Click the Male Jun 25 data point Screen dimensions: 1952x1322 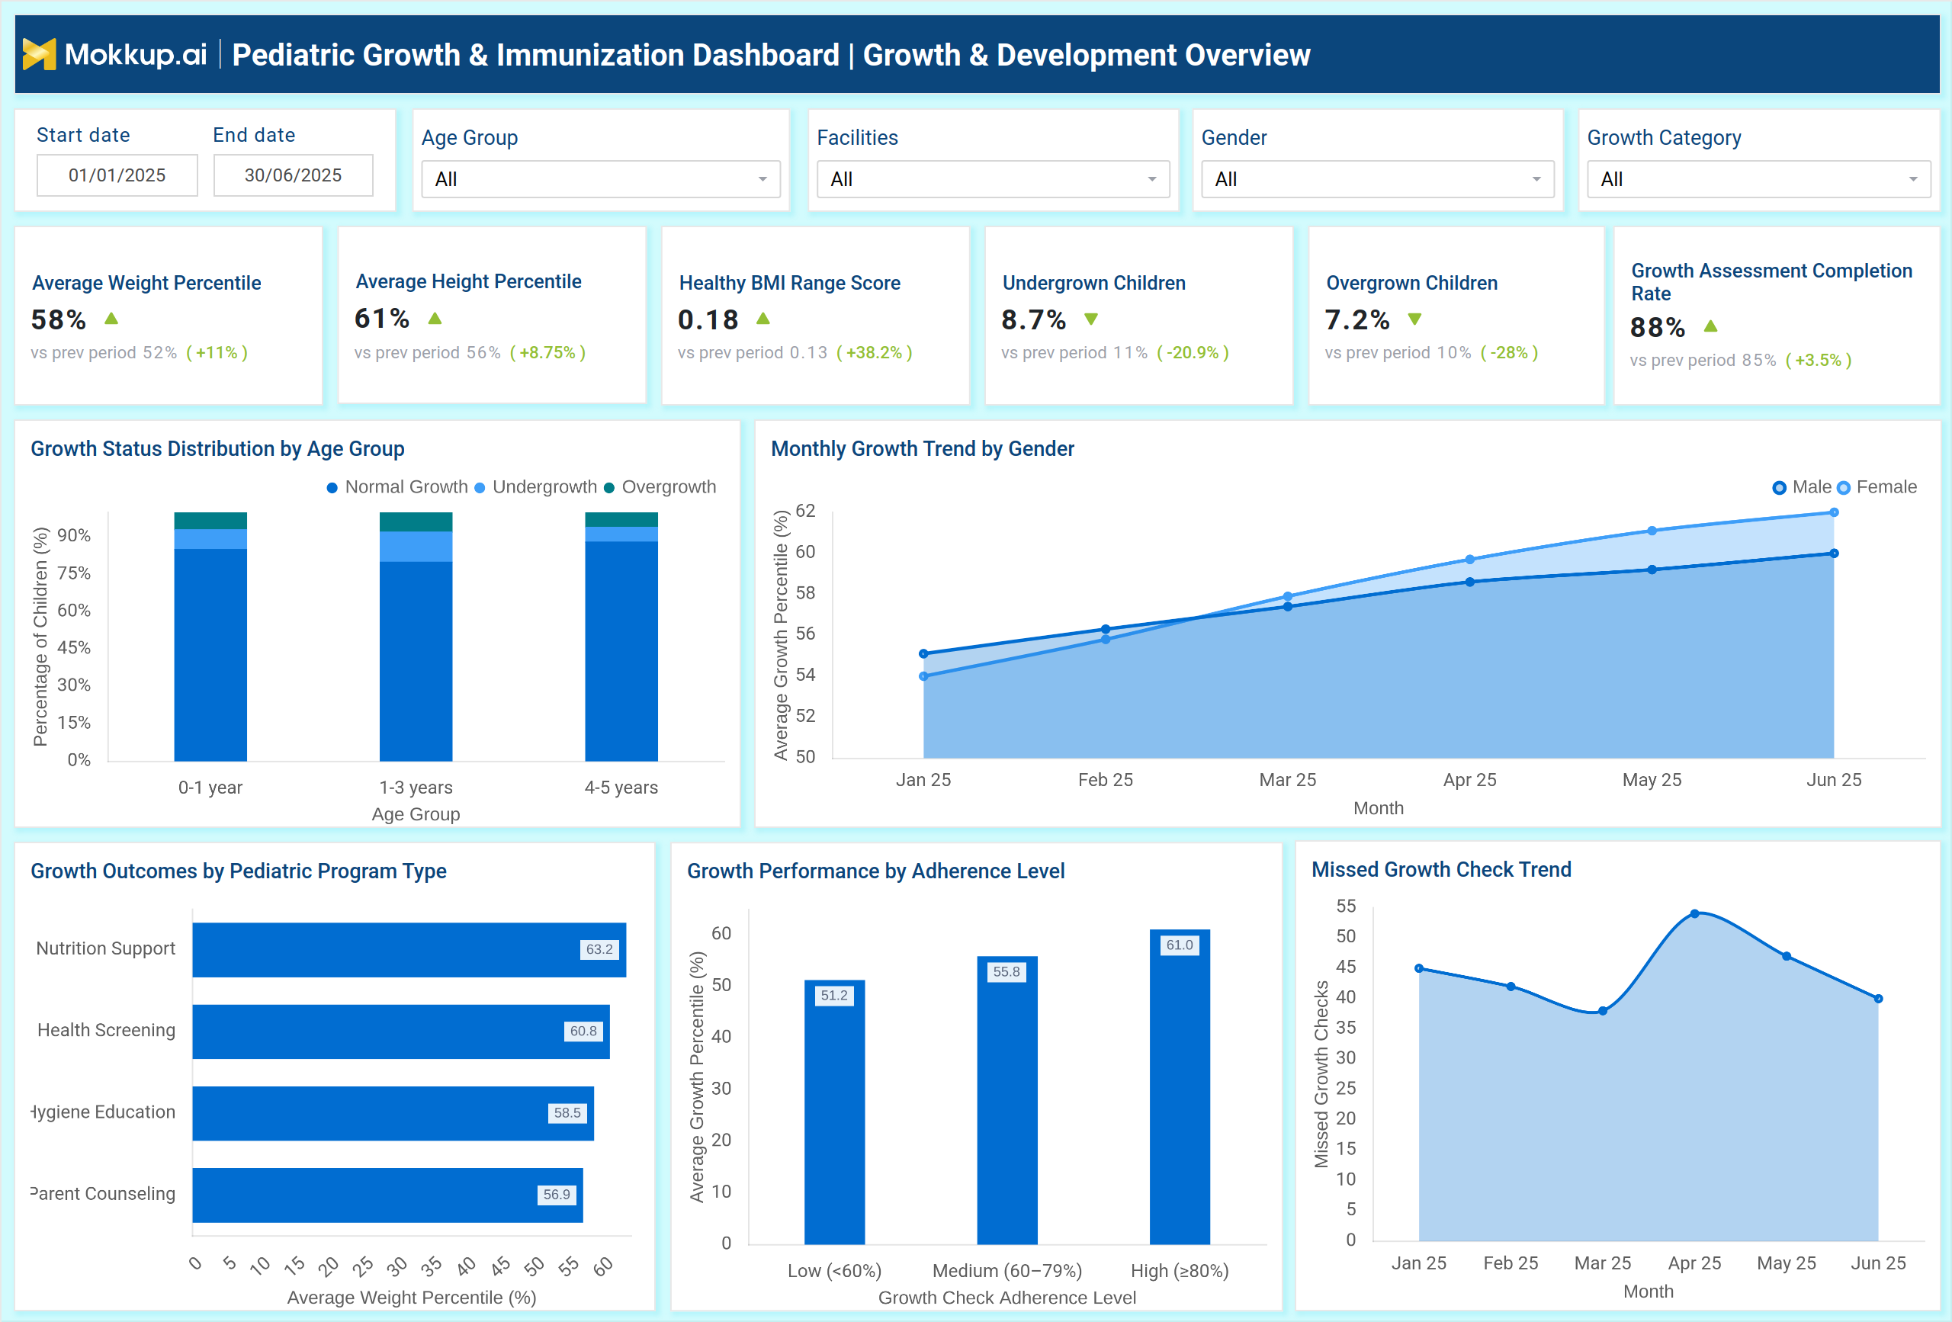pos(1835,554)
